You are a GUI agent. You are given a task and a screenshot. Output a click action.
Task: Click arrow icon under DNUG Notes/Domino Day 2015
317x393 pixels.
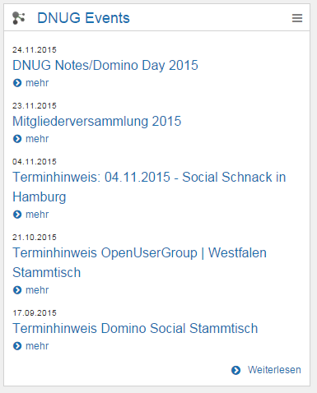click(17, 83)
